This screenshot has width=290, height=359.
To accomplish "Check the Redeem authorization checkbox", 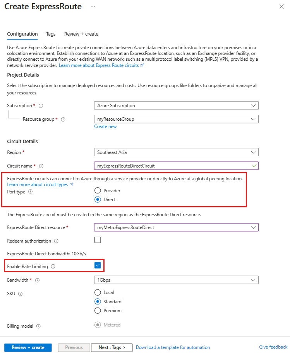I will 97,240.
